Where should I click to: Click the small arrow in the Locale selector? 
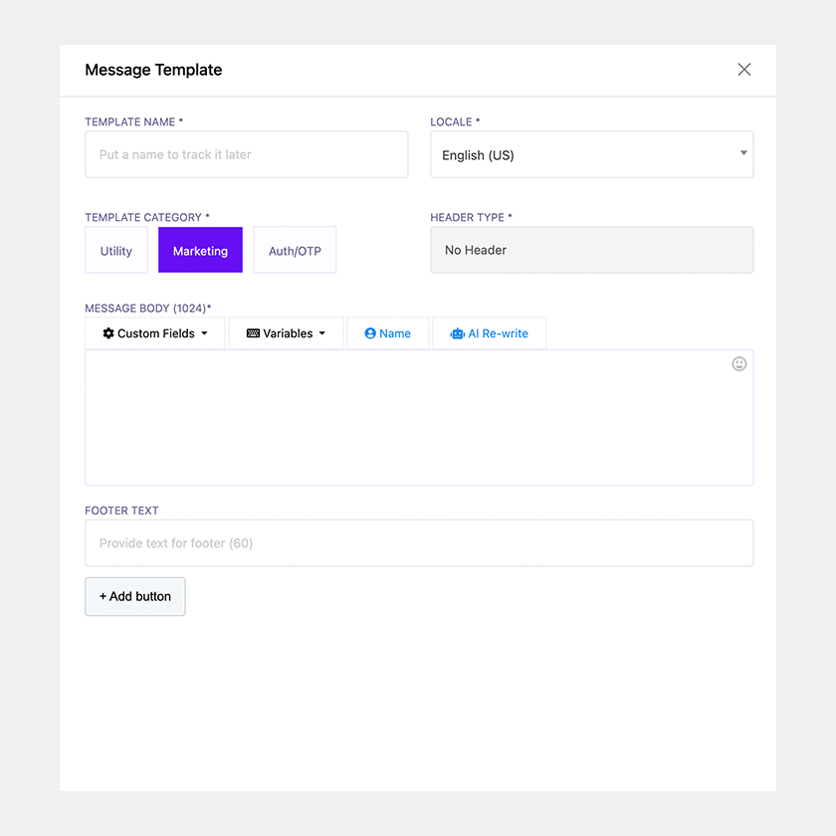(x=743, y=153)
